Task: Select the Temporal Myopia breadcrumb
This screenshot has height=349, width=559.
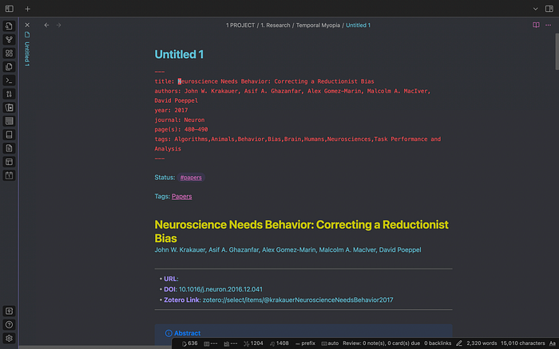Action: point(319,25)
